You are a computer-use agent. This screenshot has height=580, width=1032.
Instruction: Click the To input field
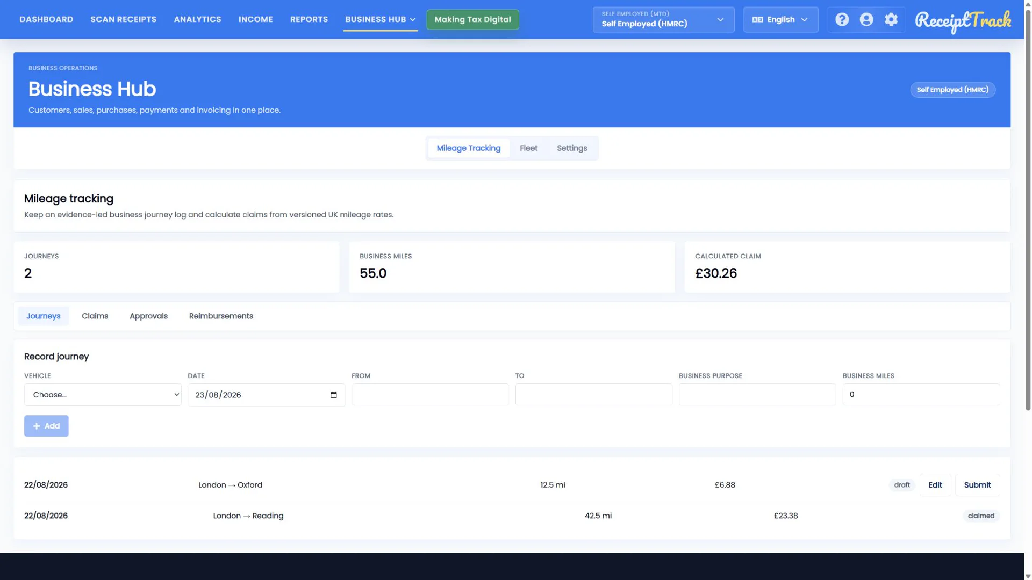click(593, 395)
